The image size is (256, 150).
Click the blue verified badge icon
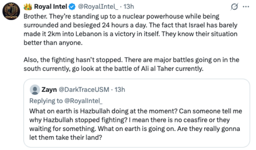click(72, 7)
